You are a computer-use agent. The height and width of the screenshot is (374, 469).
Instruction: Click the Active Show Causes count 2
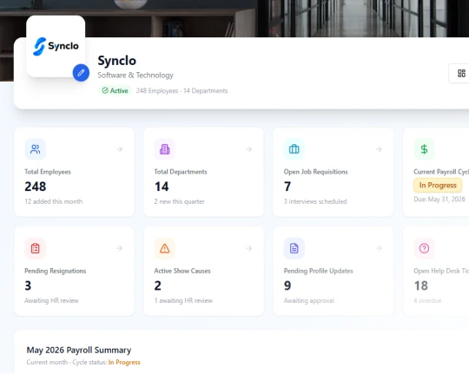tap(157, 285)
